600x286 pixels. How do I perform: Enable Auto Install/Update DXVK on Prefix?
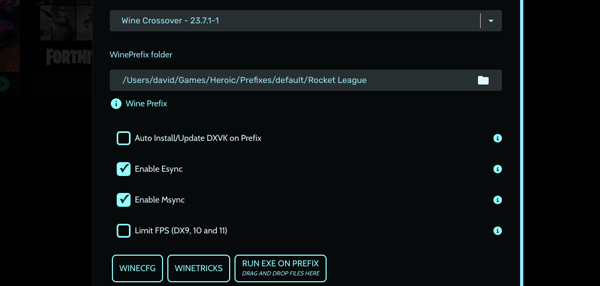124,138
